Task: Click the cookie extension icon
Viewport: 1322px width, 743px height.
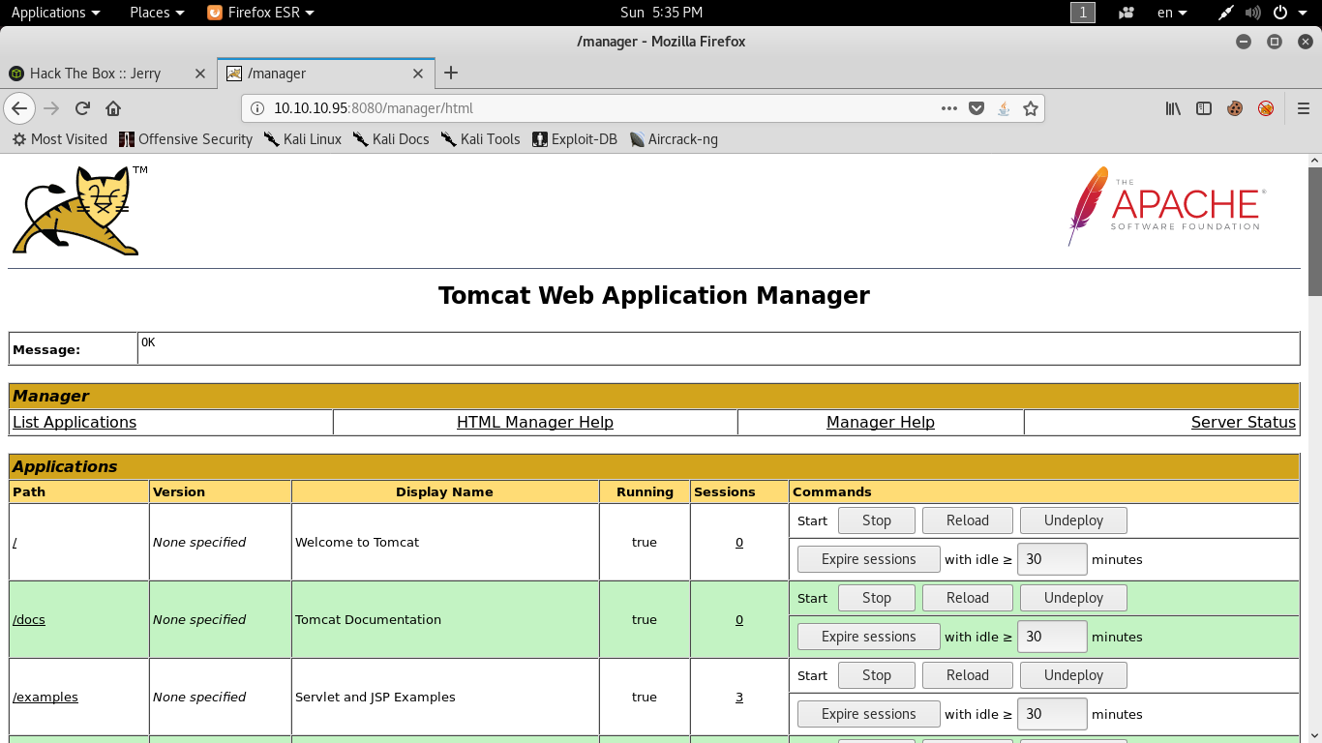Action: [1235, 108]
